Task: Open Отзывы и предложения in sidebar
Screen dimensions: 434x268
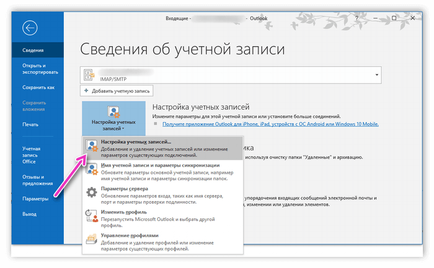Action: point(38,180)
